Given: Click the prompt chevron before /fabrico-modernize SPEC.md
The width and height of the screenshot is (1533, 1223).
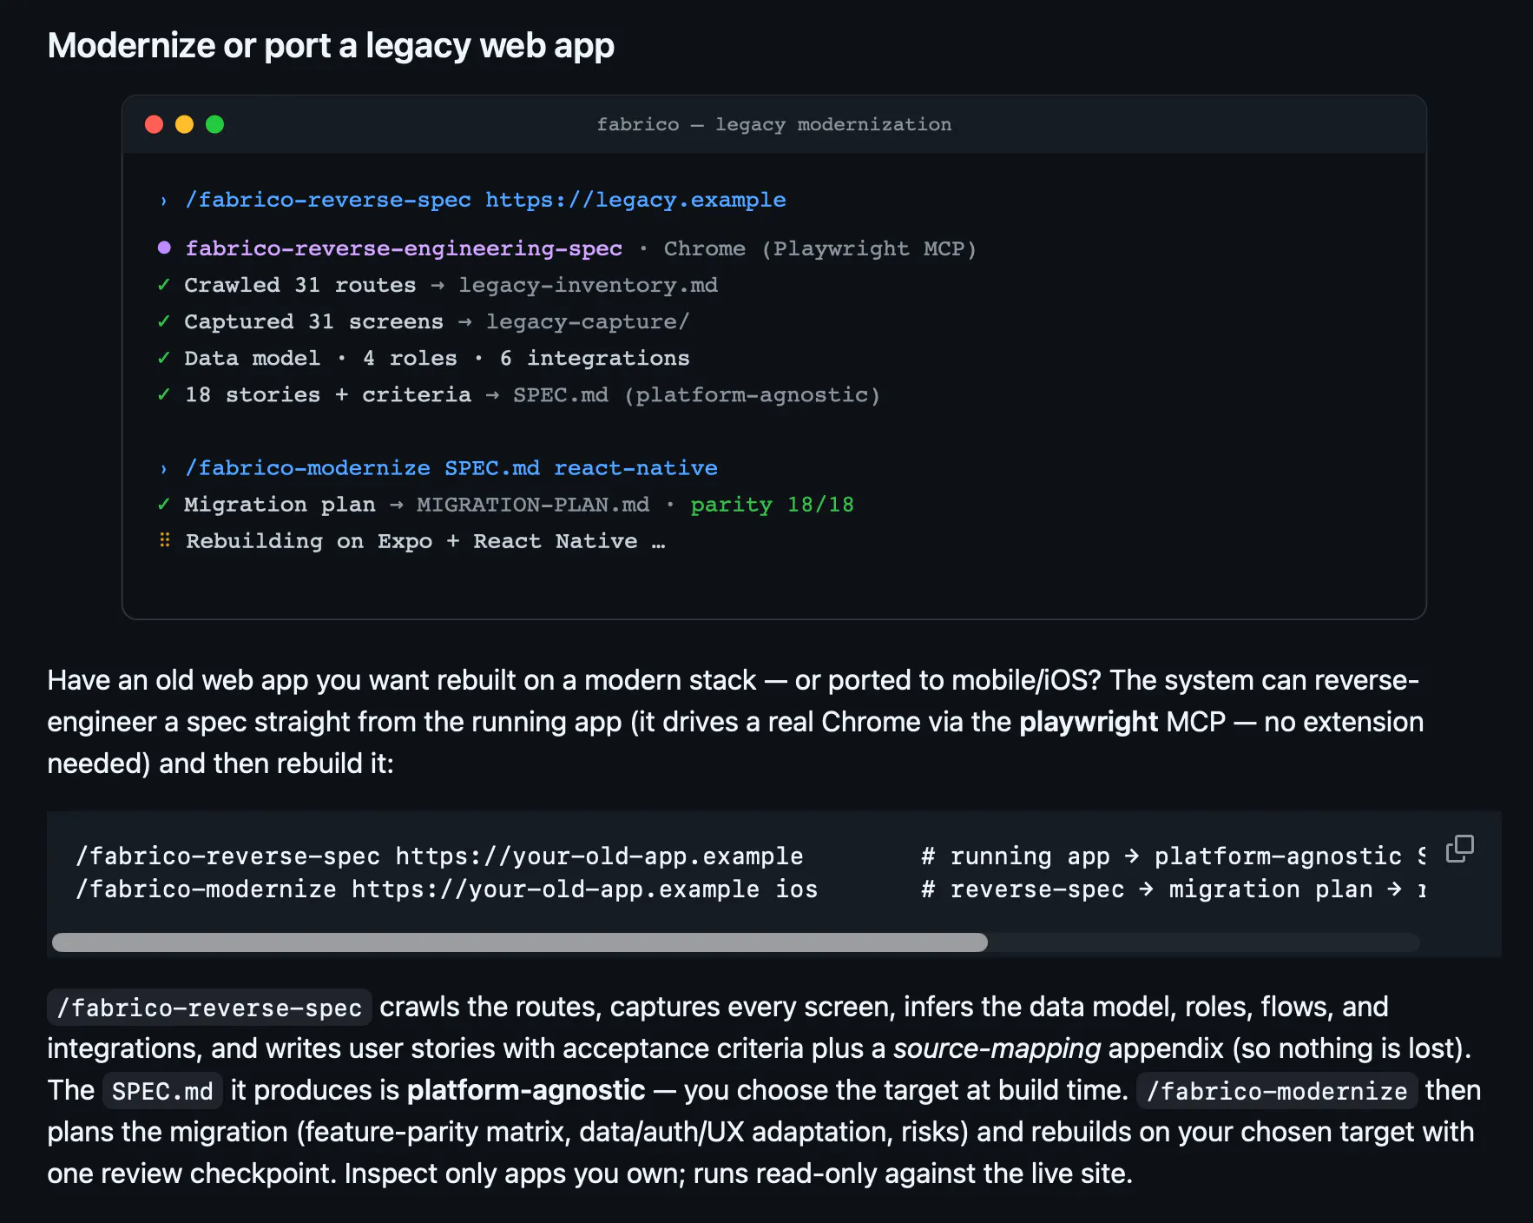Looking at the screenshot, I should (x=163, y=469).
